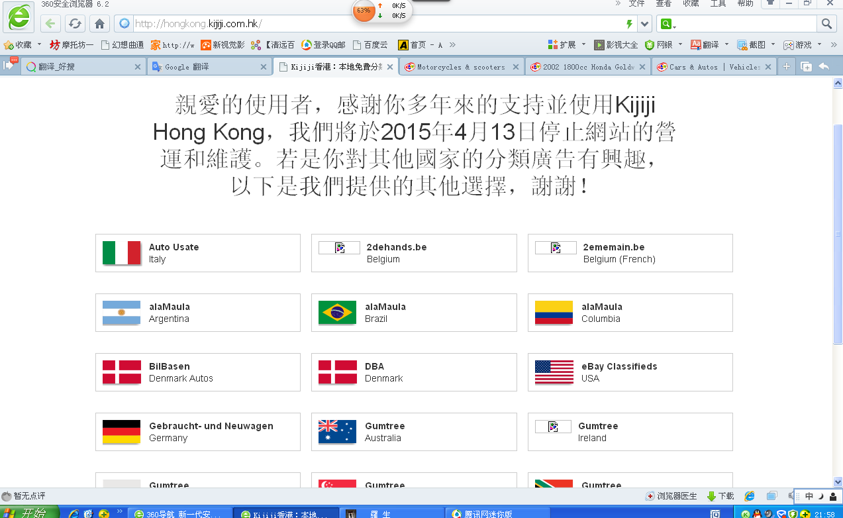
Task: Open 浏览器医生 browser doctor
Action: tap(672, 496)
